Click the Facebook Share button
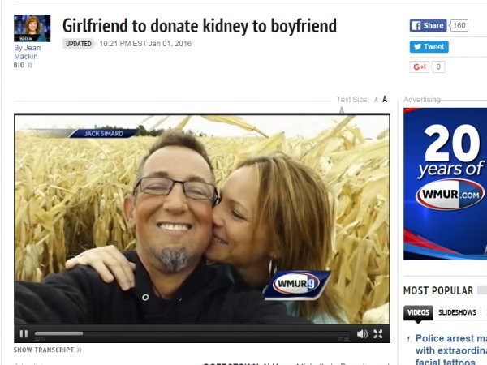 pyautogui.click(x=428, y=25)
